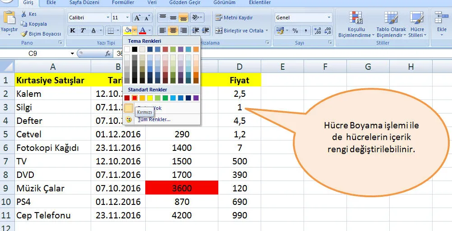The image size is (452, 231).
Task: Open the Calibri font name dropdown
Action: (x=108, y=18)
